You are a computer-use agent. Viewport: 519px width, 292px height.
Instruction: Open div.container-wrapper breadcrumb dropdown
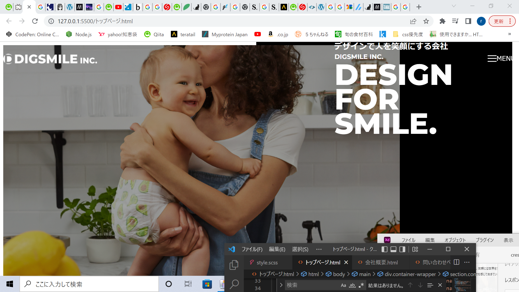tap(407, 274)
